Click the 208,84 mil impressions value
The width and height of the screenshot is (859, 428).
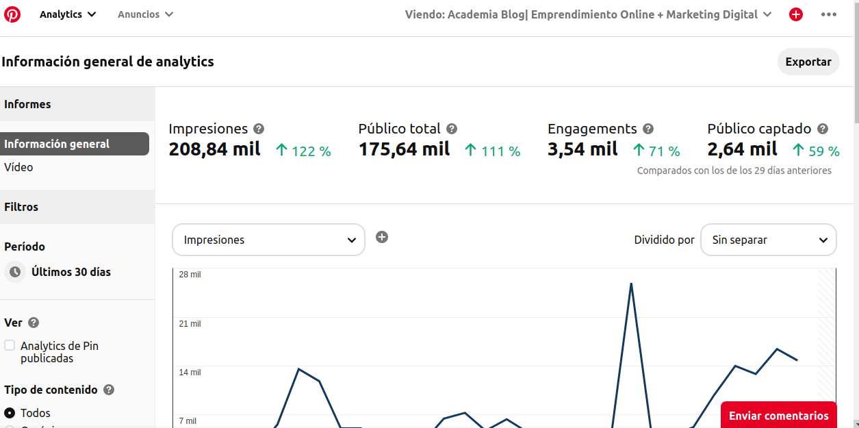pos(215,149)
